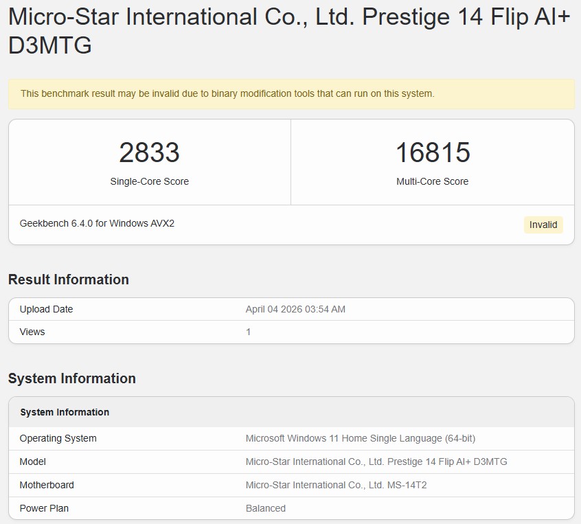Click the System Information table header row
Image resolution: width=581 pixels, height=524 pixels.
tap(291, 412)
